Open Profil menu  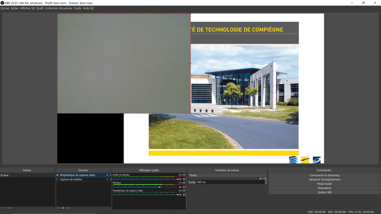(40, 8)
